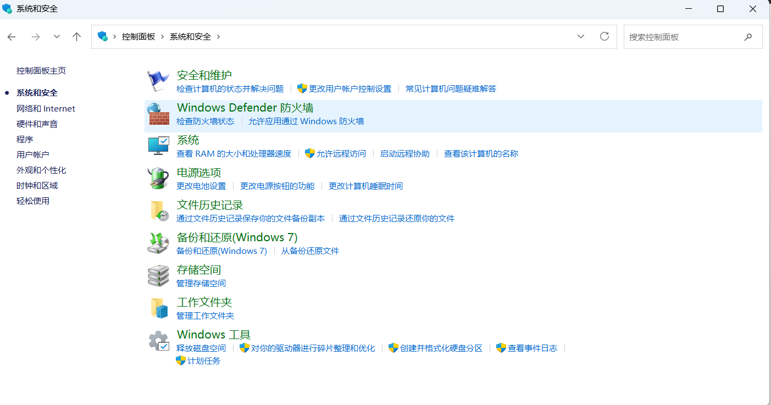Click 启动远程协助 link
This screenshot has height=405, width=771.
coord(405,153)
